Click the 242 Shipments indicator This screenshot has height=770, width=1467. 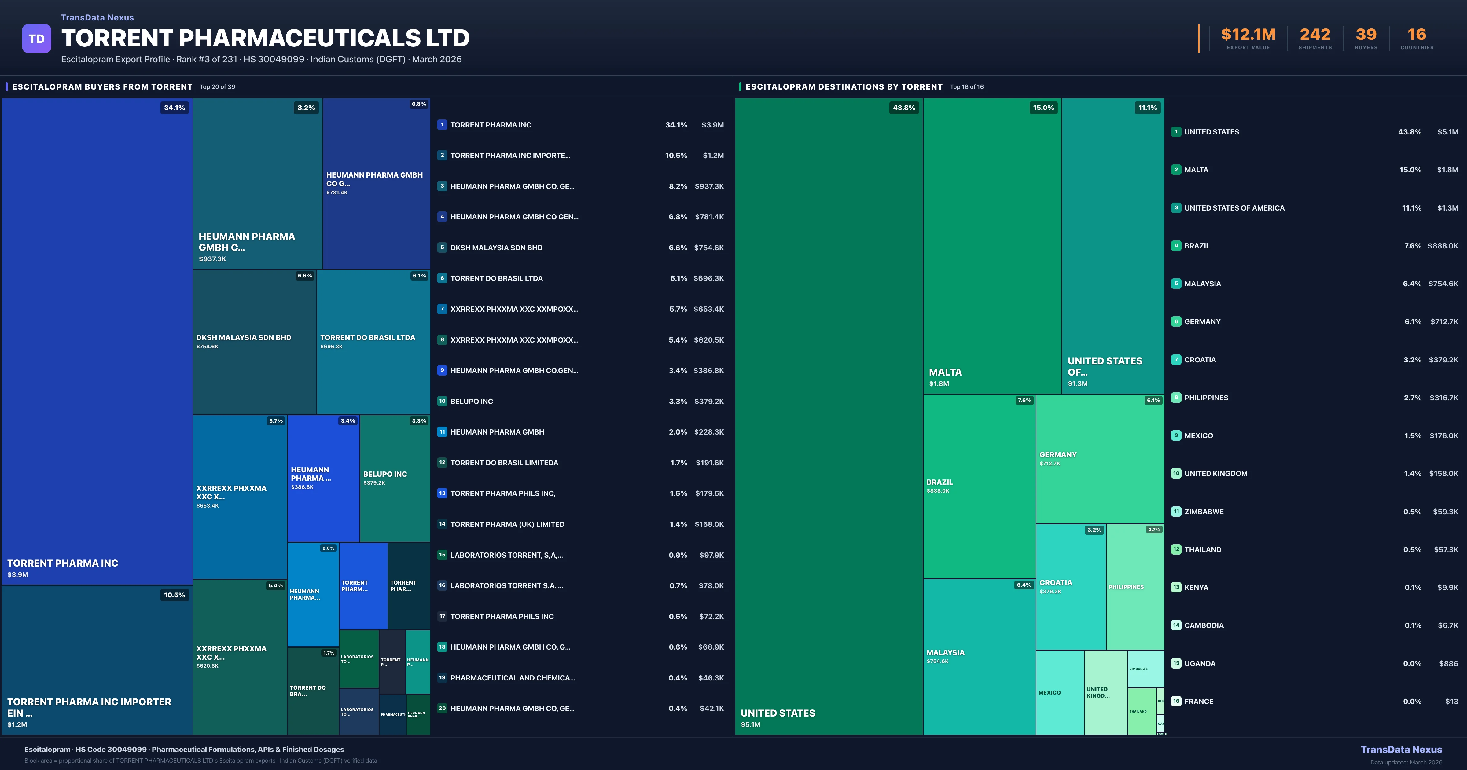pos(1315,38)
